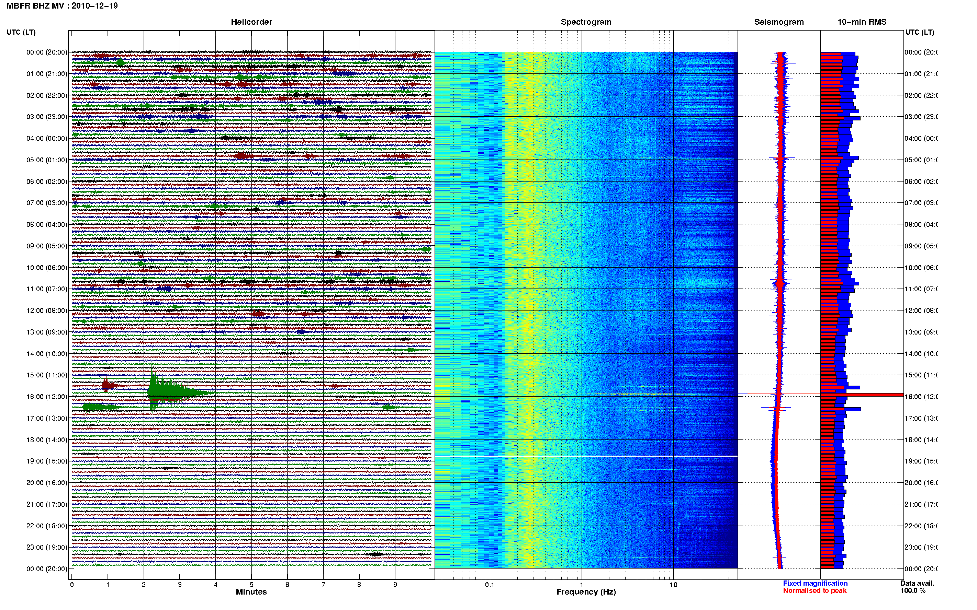Select left-axis time label 08:00 (04:00)

tap(47, 224)
